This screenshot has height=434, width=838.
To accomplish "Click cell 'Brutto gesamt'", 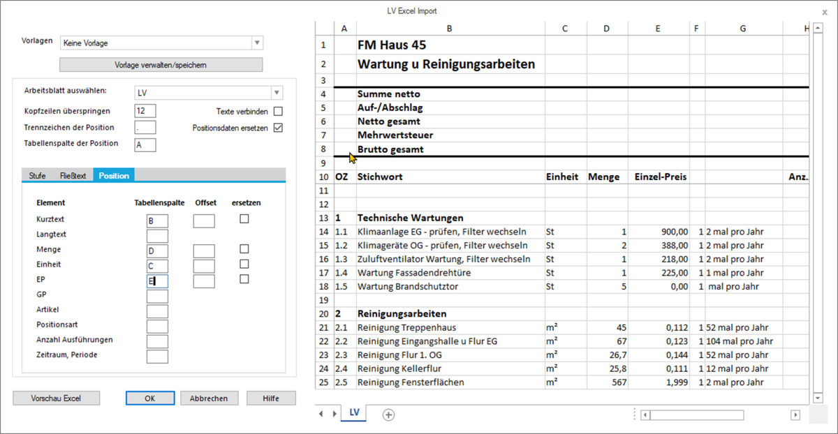I will pos(449,149).
